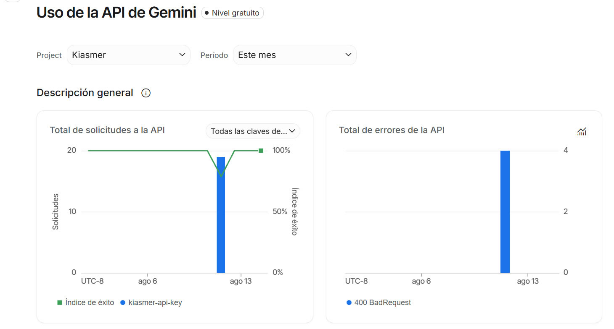Click the Total de solicitudes a la API title

pyautogui.click(x=107, y=130)
